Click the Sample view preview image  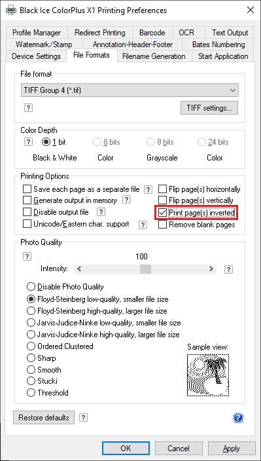point(208,375)
